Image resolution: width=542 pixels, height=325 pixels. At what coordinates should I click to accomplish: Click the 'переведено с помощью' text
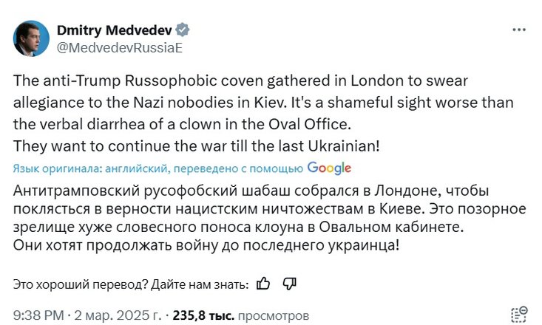tap(238, 168)
